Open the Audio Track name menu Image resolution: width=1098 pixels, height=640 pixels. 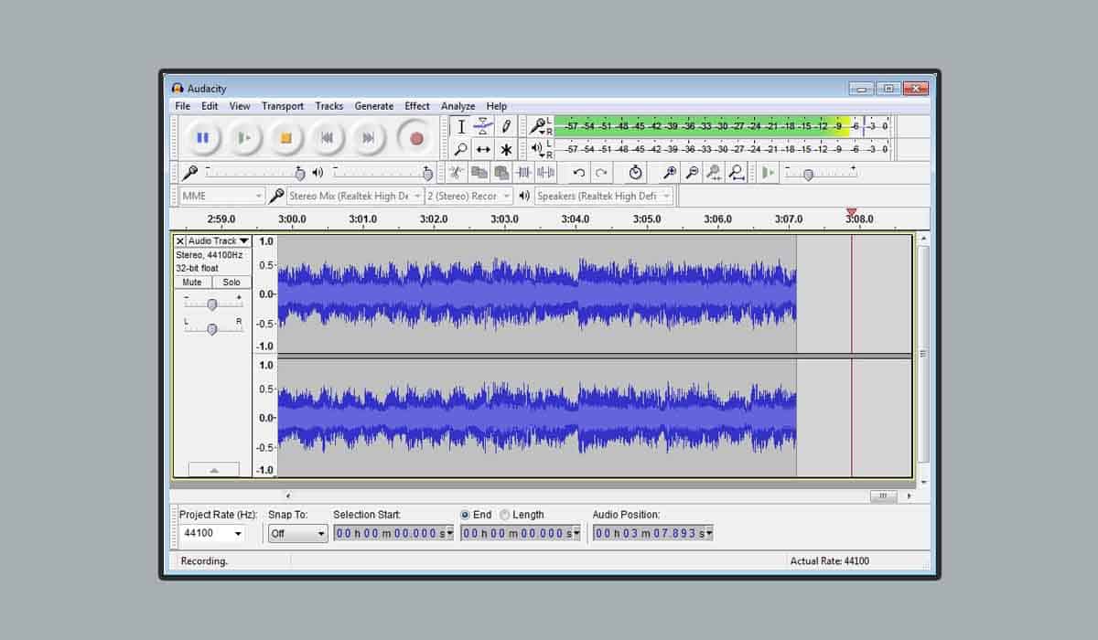[219, 241]
